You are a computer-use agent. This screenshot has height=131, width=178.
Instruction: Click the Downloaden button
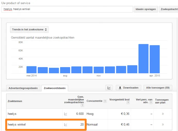[x=128, y=88]
